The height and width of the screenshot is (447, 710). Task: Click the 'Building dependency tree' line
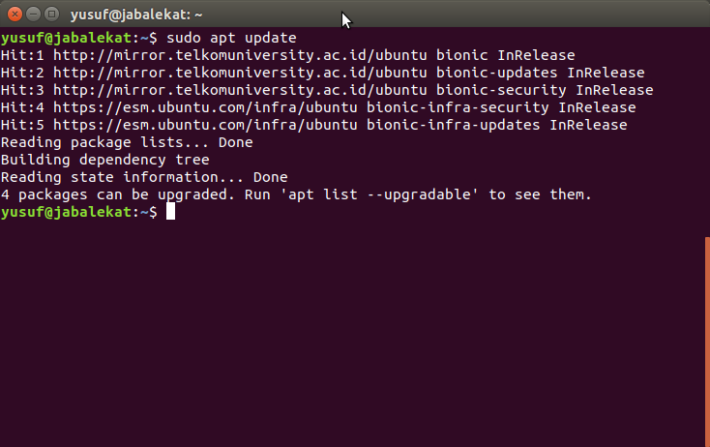(x=105, y=160)
